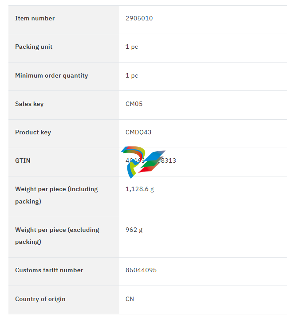Select the weight value 1,128.6 g

click(140, 189)
